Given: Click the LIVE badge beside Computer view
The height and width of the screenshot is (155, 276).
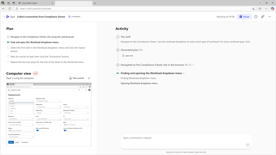Looking at the screenshot, I should (x=36, y=73).
